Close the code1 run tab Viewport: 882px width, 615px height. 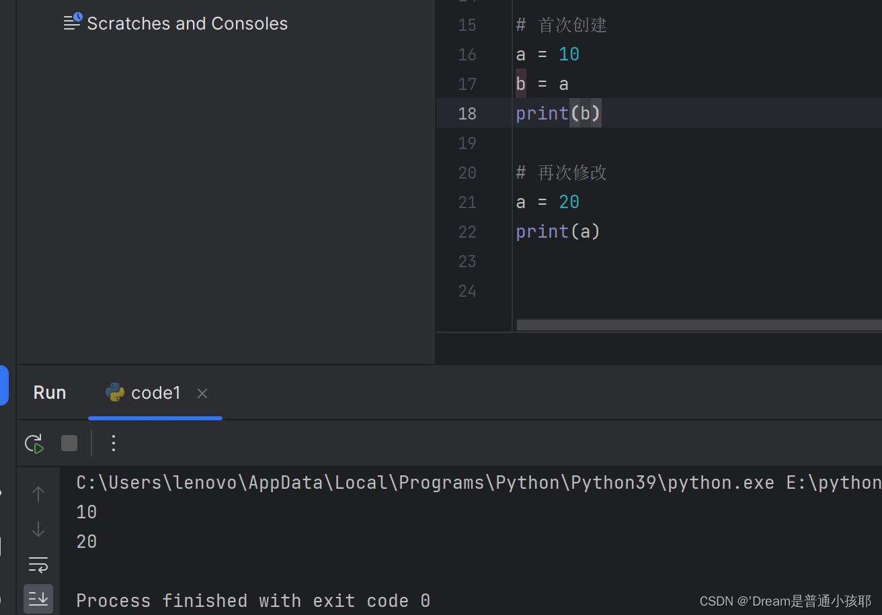coord(202,393)
